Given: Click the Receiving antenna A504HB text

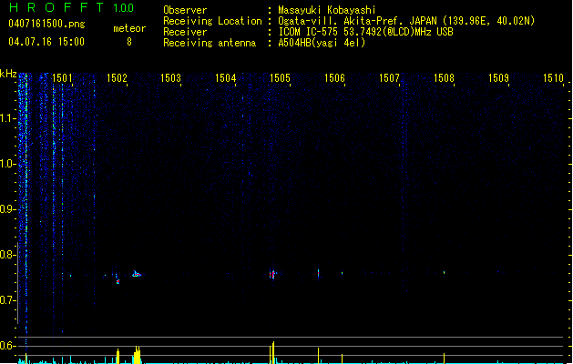Looking at the screenshot, I should (322, 43).
